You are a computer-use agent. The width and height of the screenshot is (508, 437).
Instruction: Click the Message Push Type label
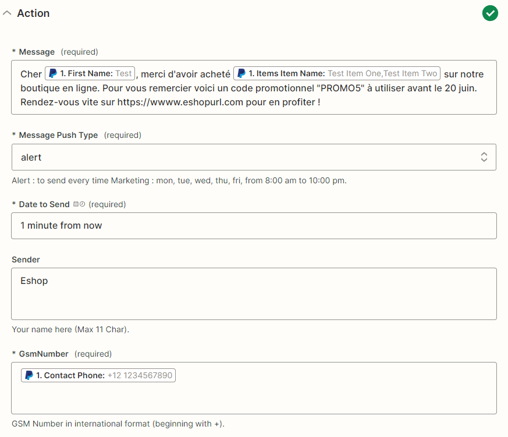pos(58,135)
